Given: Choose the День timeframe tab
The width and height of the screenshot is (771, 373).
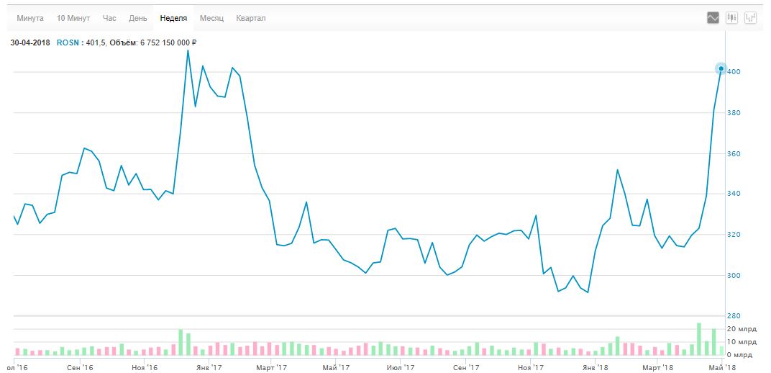Looking at the screenshot, I should (x=138, y=18).
